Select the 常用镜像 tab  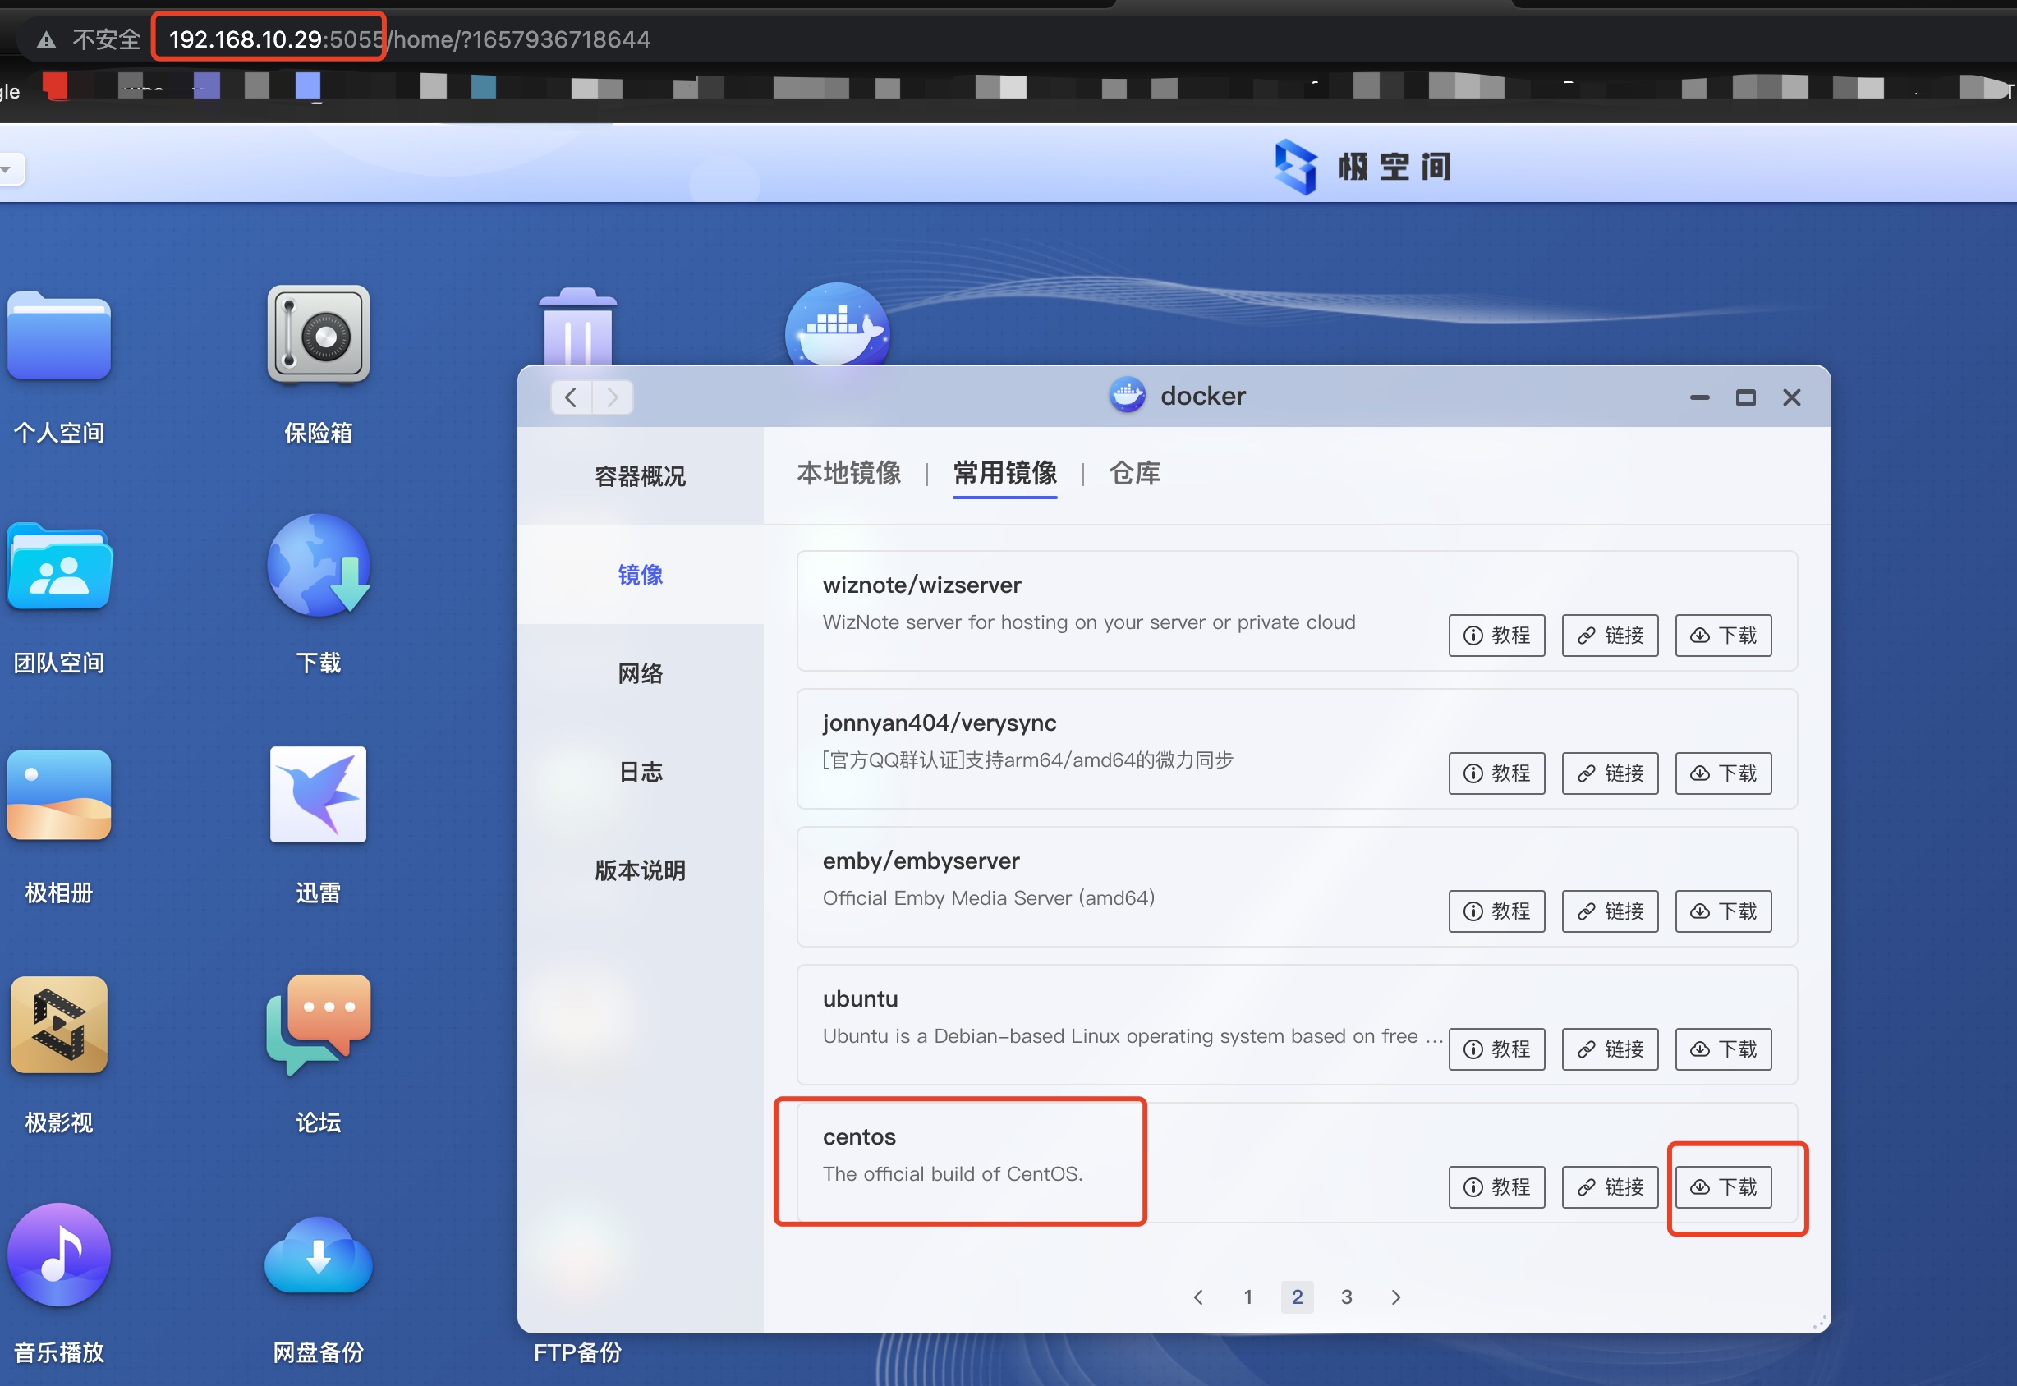pos(1005,473)
